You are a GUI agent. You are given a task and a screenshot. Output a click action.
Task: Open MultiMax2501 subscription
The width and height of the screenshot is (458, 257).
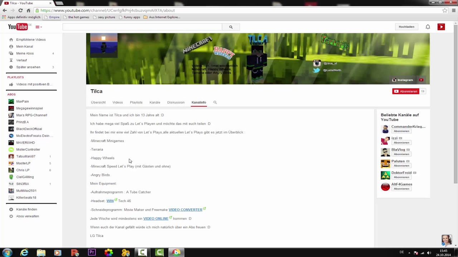pyautogui.click(x=26, y=191)
